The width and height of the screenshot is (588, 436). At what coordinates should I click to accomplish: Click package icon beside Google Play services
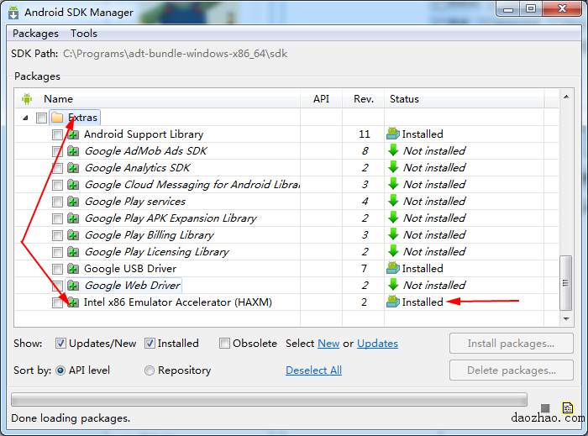coord(73,202)
